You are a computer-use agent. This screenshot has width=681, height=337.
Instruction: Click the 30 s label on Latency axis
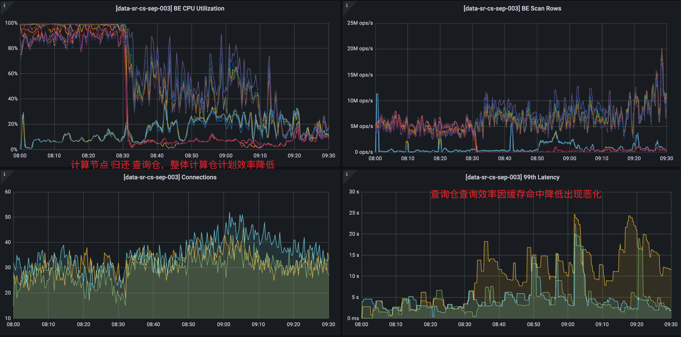tap(354, 192)
